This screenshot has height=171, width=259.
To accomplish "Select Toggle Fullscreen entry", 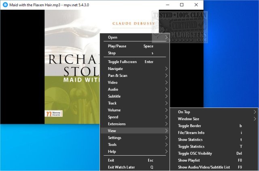I will [135, 62].
